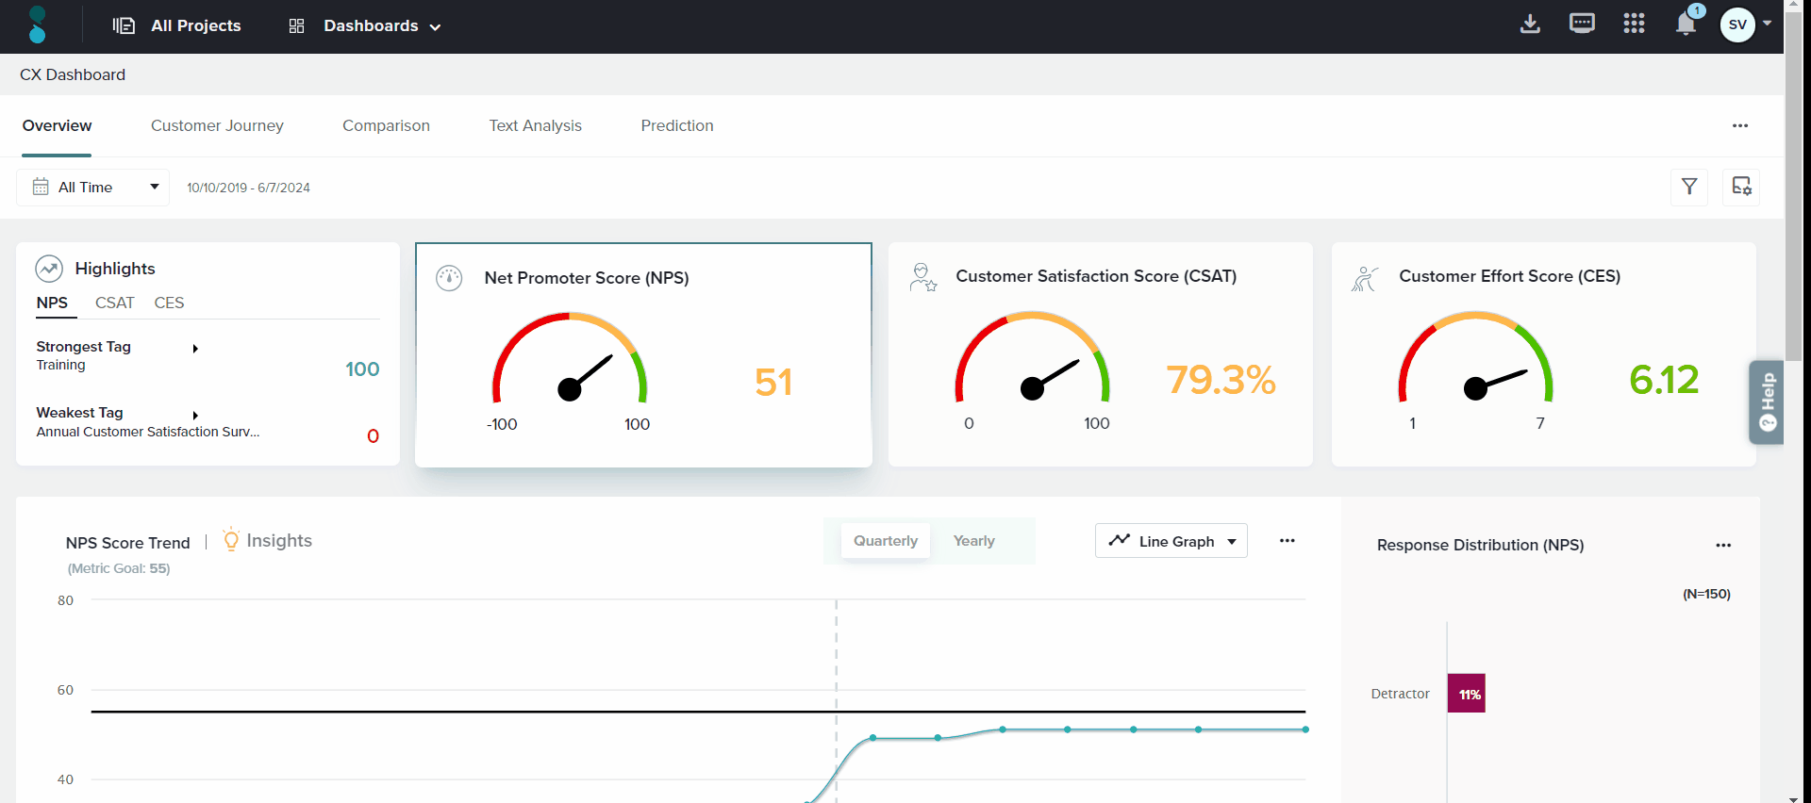Screen dimensions: 1811x803
Task: Click the Insights lightbulb icon
Action: [x=231, y=540]
